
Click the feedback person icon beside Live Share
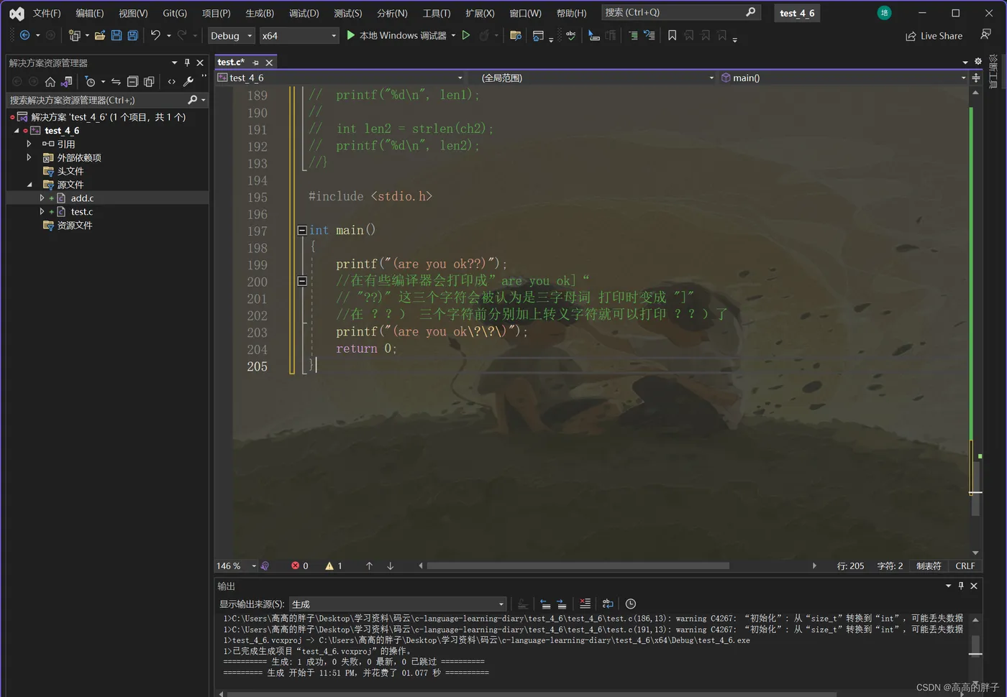[x=985, y=35]
